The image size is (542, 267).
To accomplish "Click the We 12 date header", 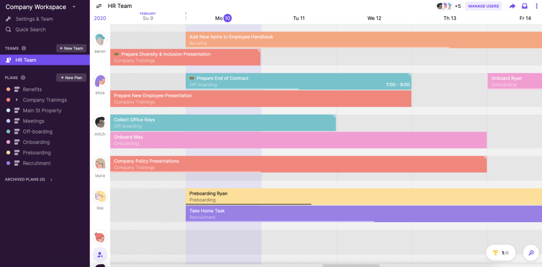I will pyautogui.click(x=374, y=18).
